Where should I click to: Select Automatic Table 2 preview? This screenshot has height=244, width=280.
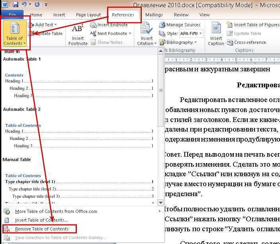tap(78, 128)
